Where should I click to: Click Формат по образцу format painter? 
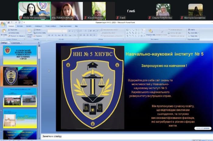[x=16, y=36]
